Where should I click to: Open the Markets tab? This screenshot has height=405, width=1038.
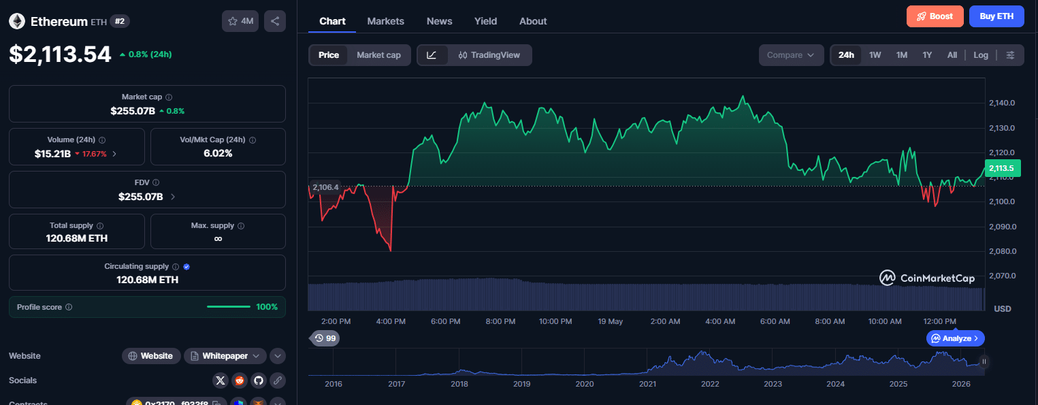pos(386,21)
